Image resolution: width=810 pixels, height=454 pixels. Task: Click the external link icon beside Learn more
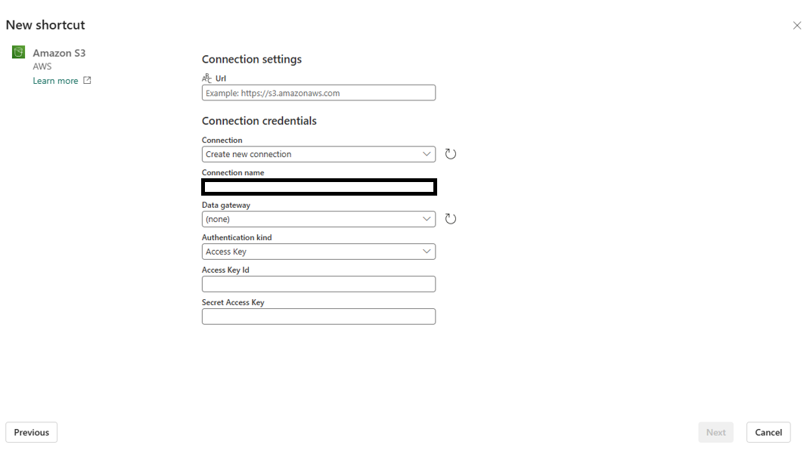click(x=87, y=81)
